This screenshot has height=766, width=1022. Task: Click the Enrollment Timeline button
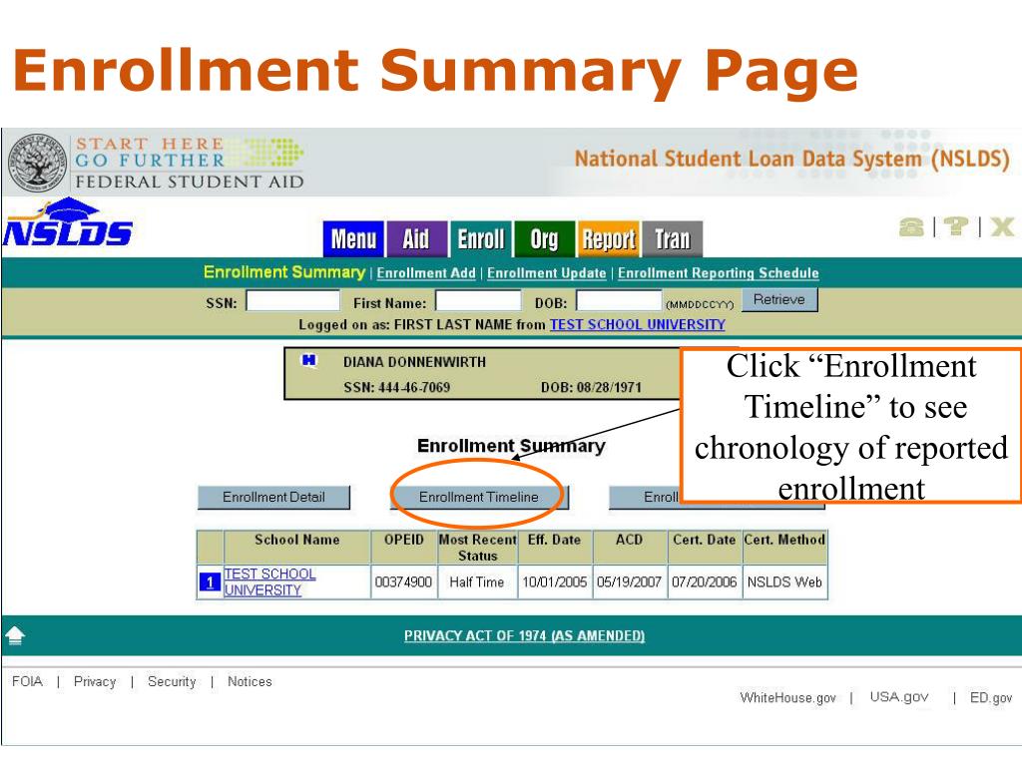tap(479, 497)
